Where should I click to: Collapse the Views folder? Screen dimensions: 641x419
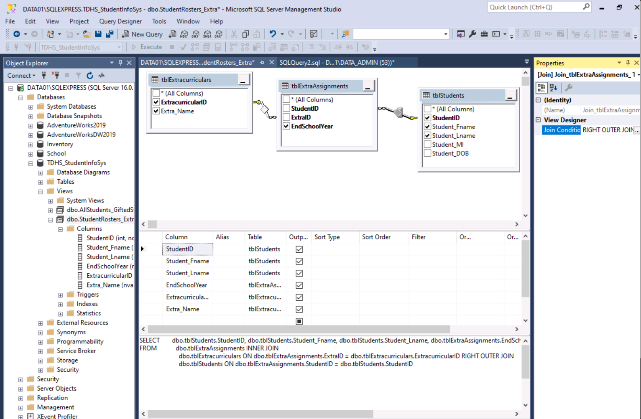(x=41, y=192)
